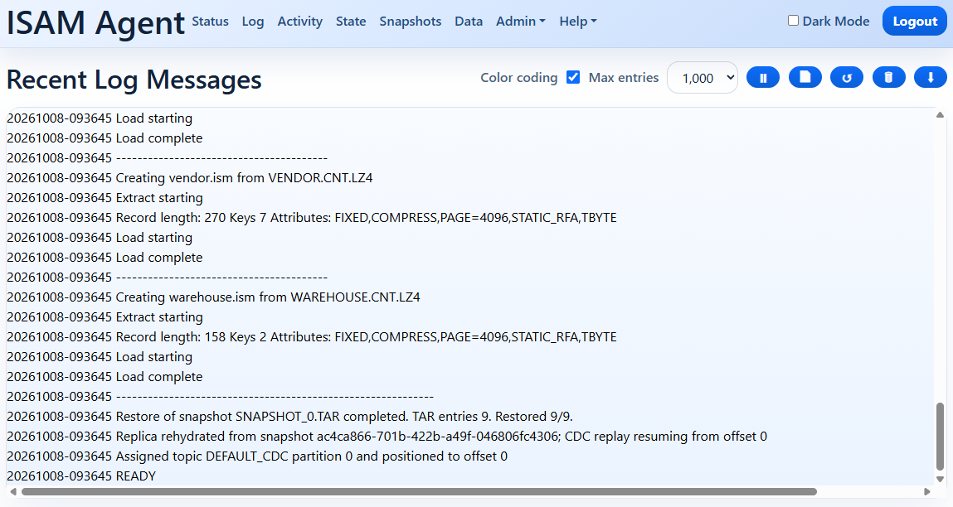Screen dimensions: 953x507
Task: Click the 'Replica rehydrated from snapshot' log line
Action: point(387,436)
